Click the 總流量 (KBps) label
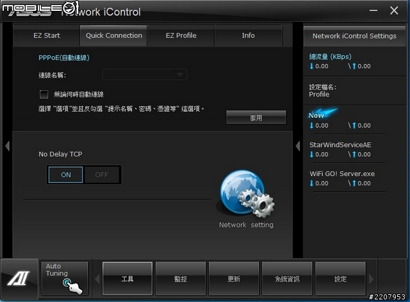 pyautogui.click(x=331, y=56)
